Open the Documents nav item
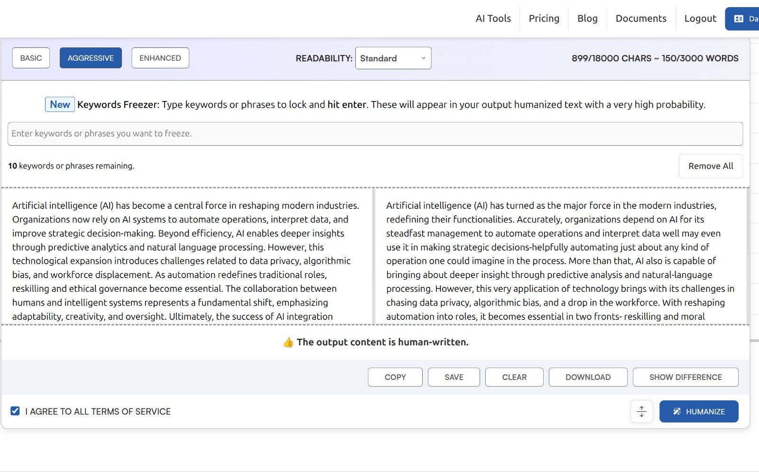The height and width of the screenshot is (472, 759). click(x=640, y=19)
